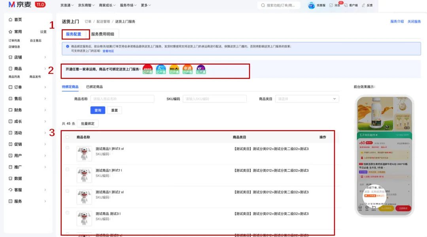Image resolution: width=427 pixels, height=237 pixels.
Task: Click the phone preview under 前台效果展示
Action: pyautogui.click(x=384, y=155)
